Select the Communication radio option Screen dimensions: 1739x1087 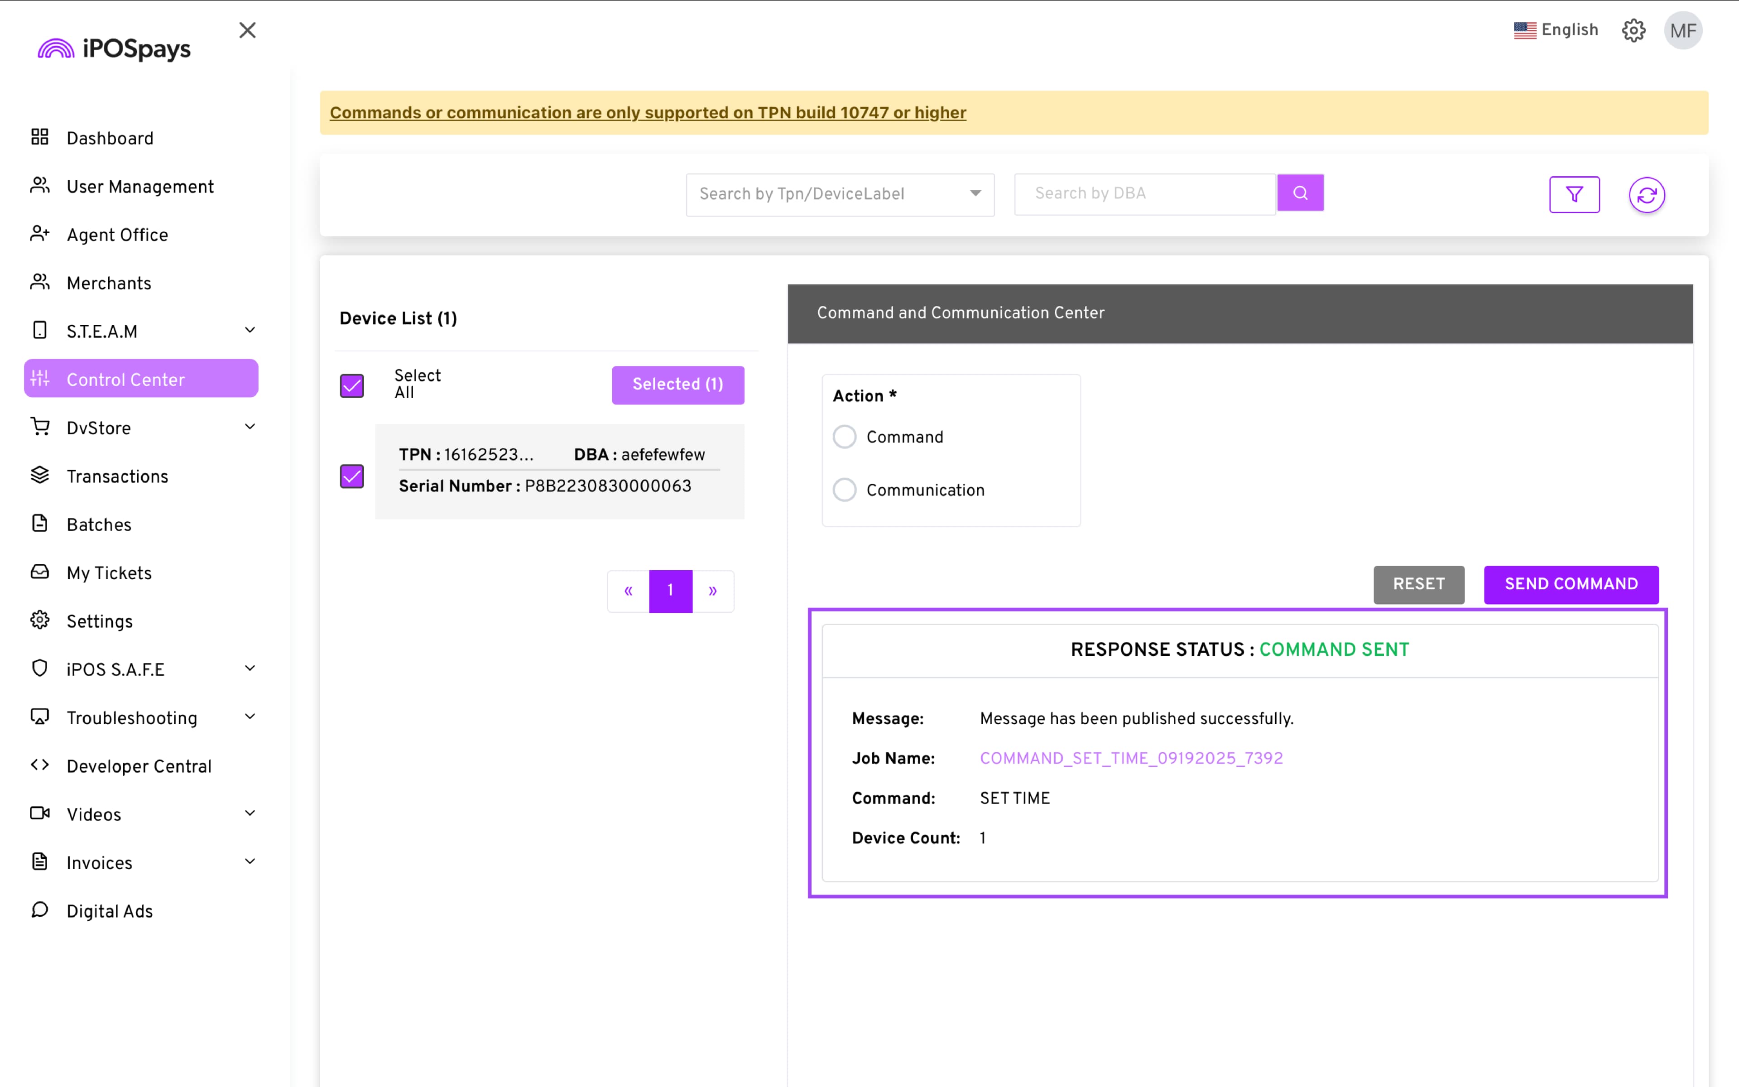[x=844, y=490]
